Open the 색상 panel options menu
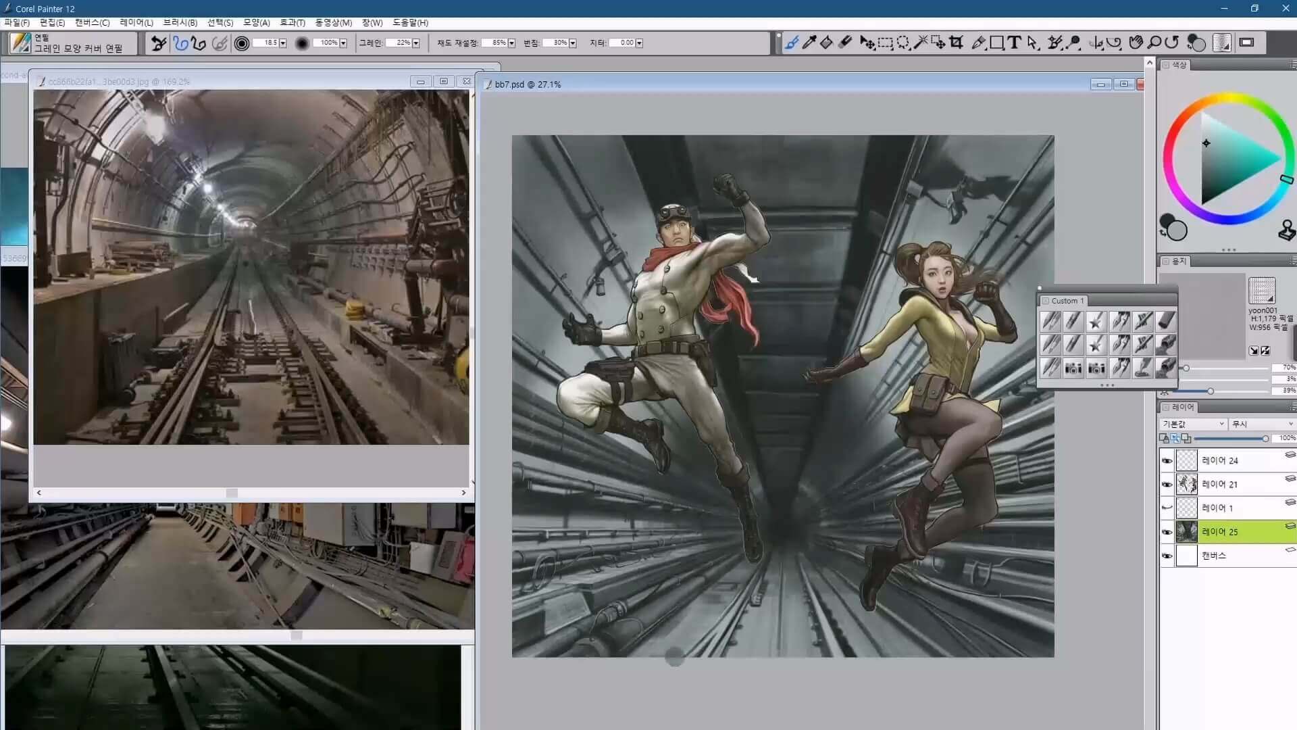The height and width of the screenshot is (730, 1297). 1293,65
